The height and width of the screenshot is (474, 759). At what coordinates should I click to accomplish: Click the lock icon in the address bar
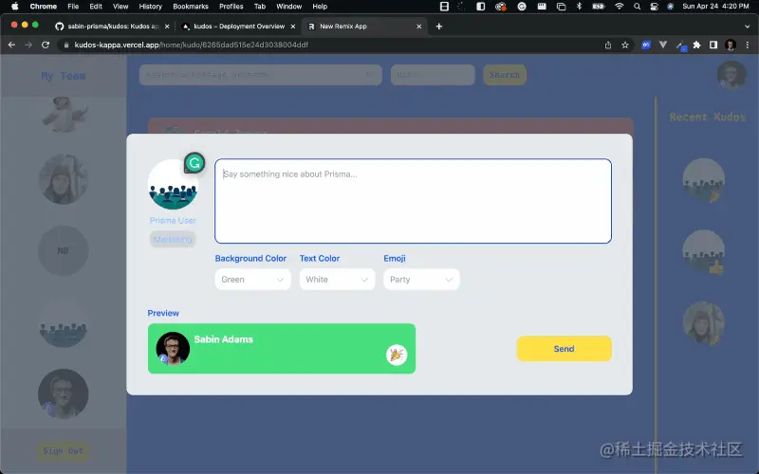[66, 45]
